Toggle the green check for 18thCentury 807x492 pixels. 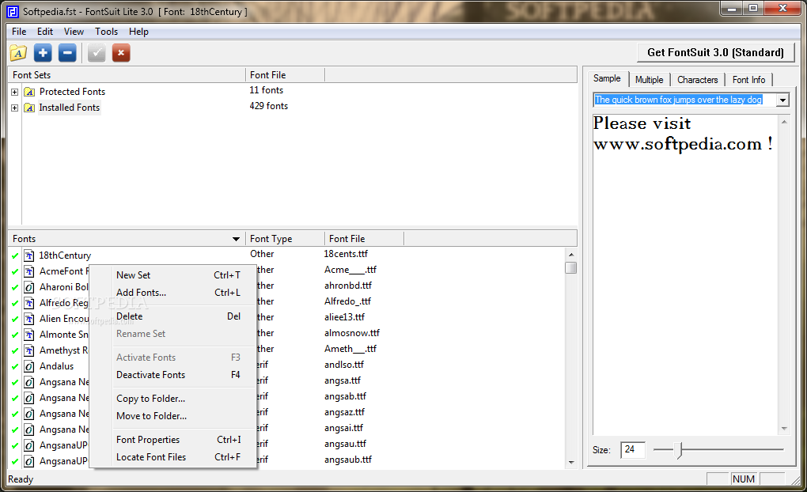pyautogui.click(x=15, y=255)
